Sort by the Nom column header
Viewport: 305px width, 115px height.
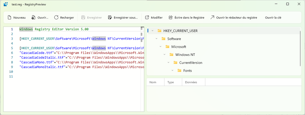(x=155, y=82)
